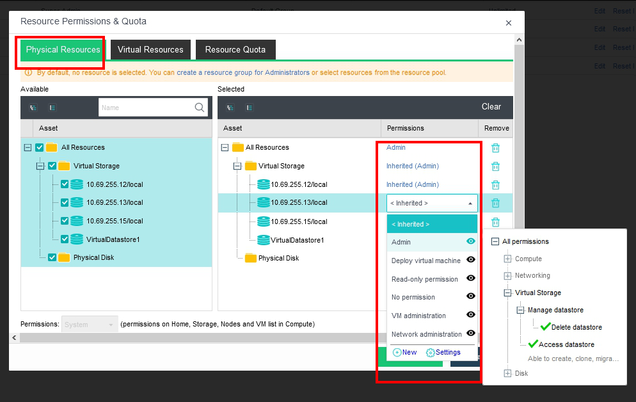
Task: Close the Resource Permissions & Quota dialog
Action: (509, 23)
